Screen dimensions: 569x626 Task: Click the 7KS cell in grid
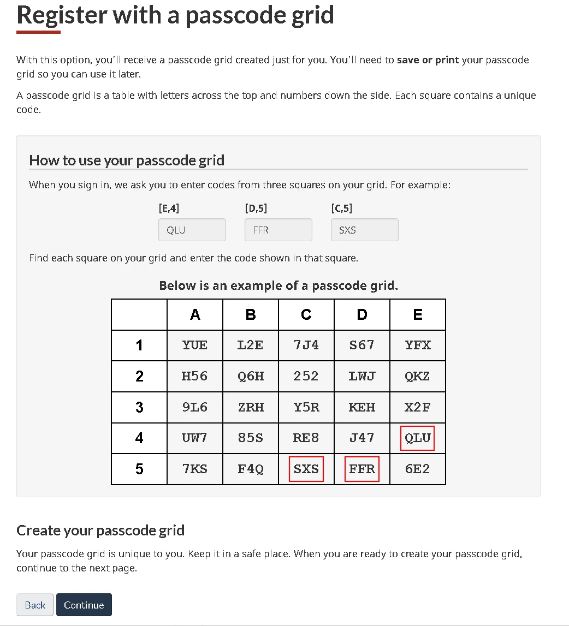click(195, 469)
